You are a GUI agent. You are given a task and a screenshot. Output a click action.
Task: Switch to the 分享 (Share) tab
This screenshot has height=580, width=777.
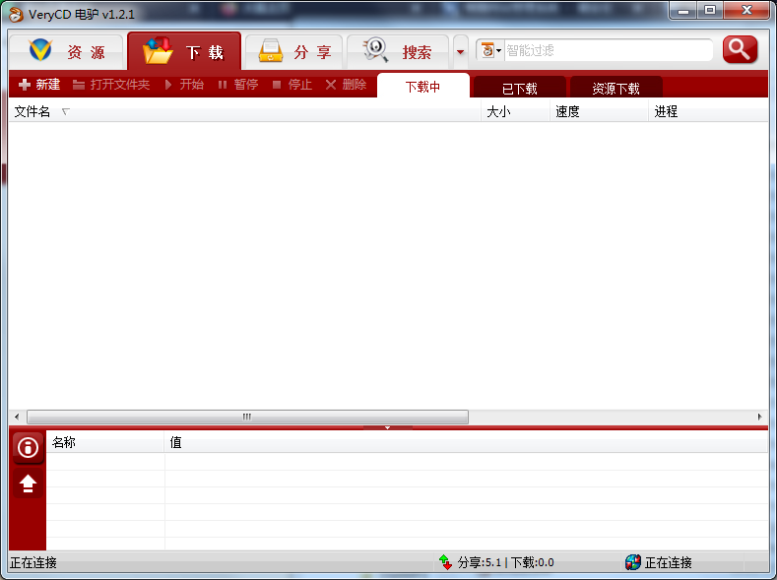tap(293, 52)
